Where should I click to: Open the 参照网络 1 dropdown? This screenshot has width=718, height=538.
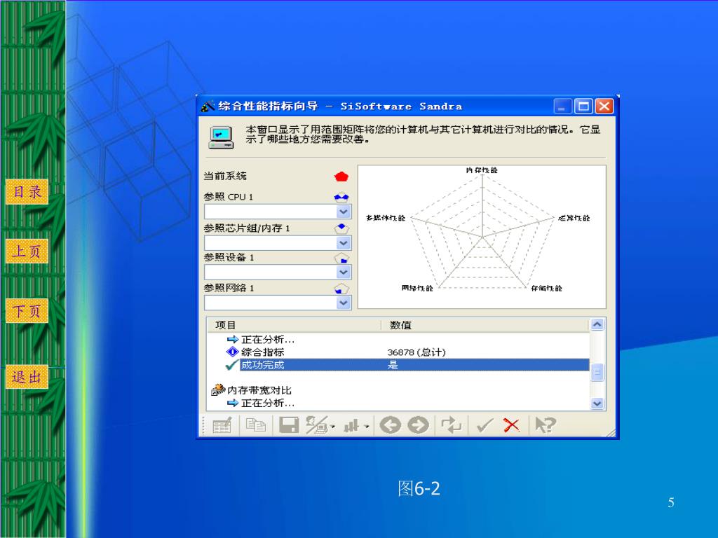pos(344,303)
